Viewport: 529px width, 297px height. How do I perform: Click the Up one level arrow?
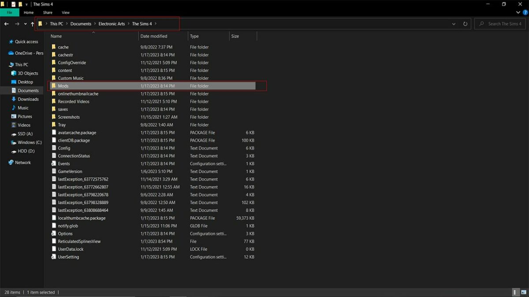click(x=32, y=24)
